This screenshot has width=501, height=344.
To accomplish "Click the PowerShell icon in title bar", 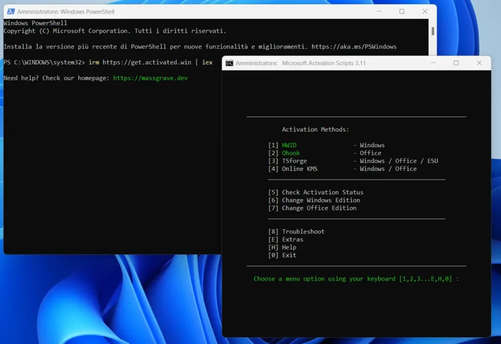I will (11, 12).
